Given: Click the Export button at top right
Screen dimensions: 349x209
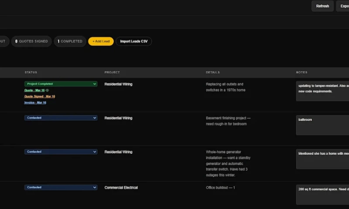Looking at the screenshot, I should pos(343,6).
